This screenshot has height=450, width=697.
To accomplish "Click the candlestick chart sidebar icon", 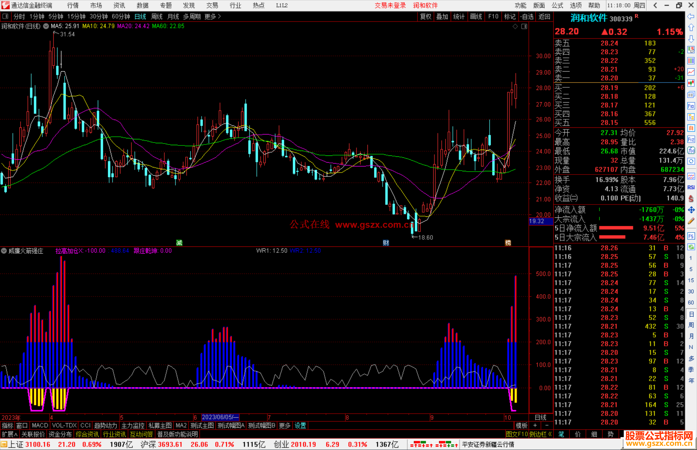I will pos(691,83).
